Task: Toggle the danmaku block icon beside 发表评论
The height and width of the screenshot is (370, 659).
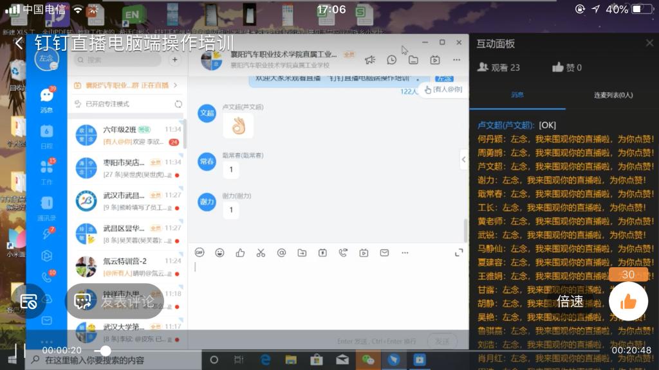Action: tap(28, 301)
